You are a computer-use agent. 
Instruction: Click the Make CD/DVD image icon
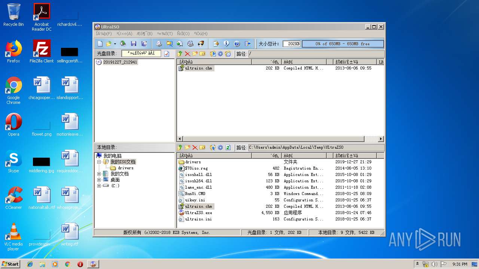coord(159,44)
